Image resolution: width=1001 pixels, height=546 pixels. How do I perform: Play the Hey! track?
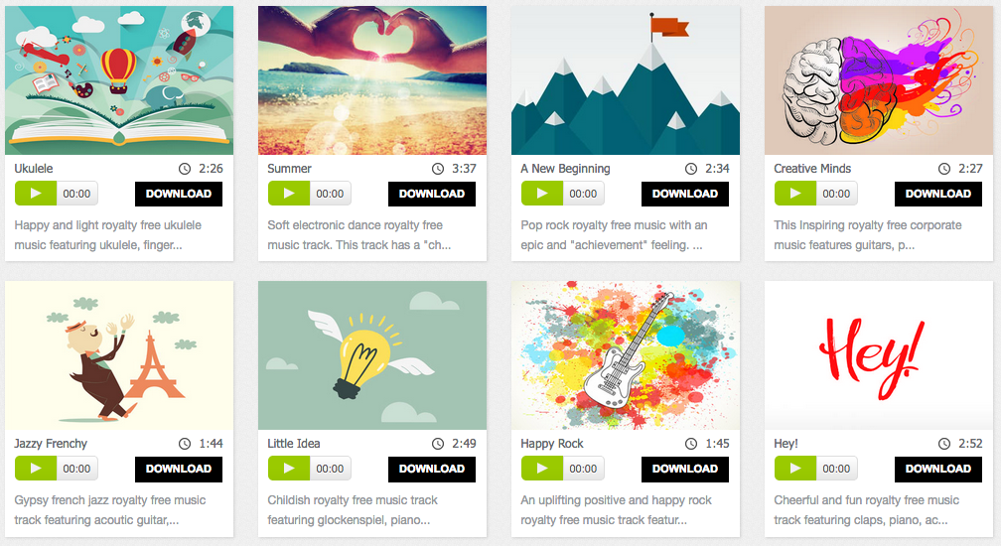click(795, 469)
